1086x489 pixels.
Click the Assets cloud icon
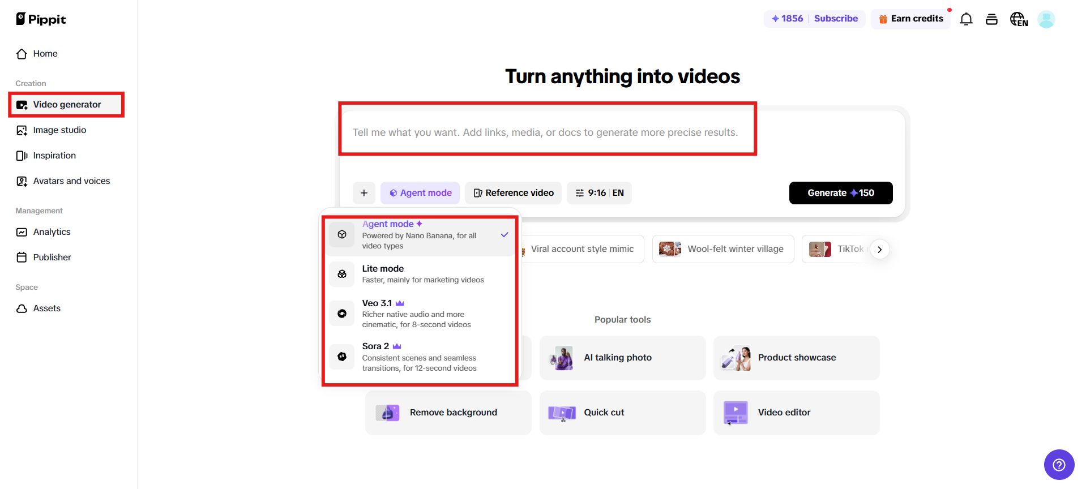pos(22,308)
